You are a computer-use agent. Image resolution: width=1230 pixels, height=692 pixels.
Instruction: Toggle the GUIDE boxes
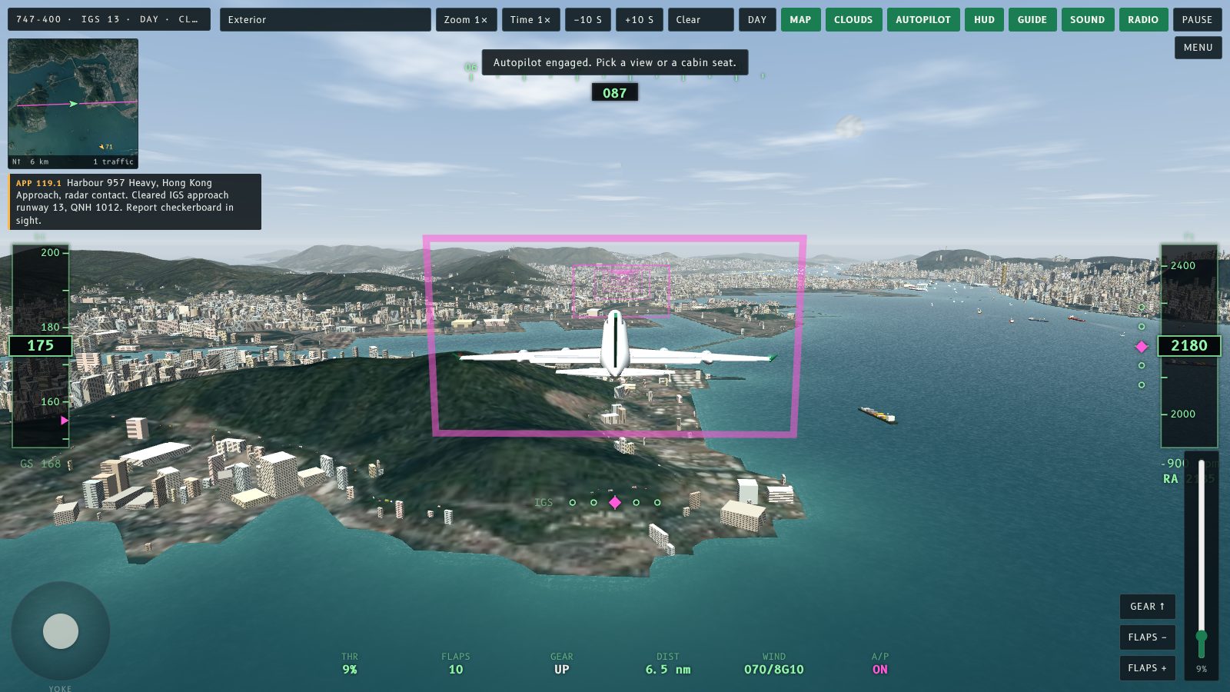click(x=1032, y=20)
